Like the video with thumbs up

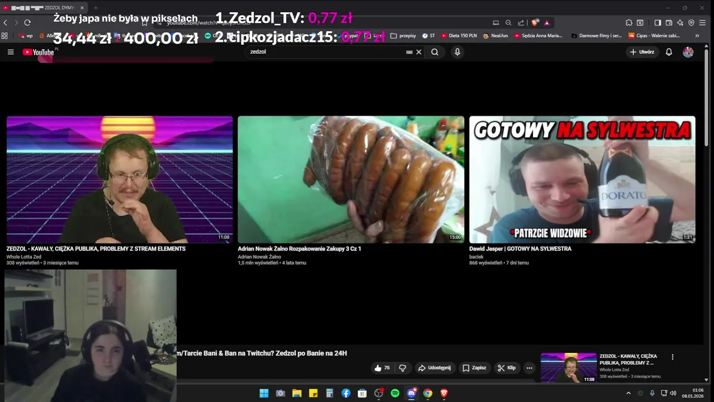(383, 368)
